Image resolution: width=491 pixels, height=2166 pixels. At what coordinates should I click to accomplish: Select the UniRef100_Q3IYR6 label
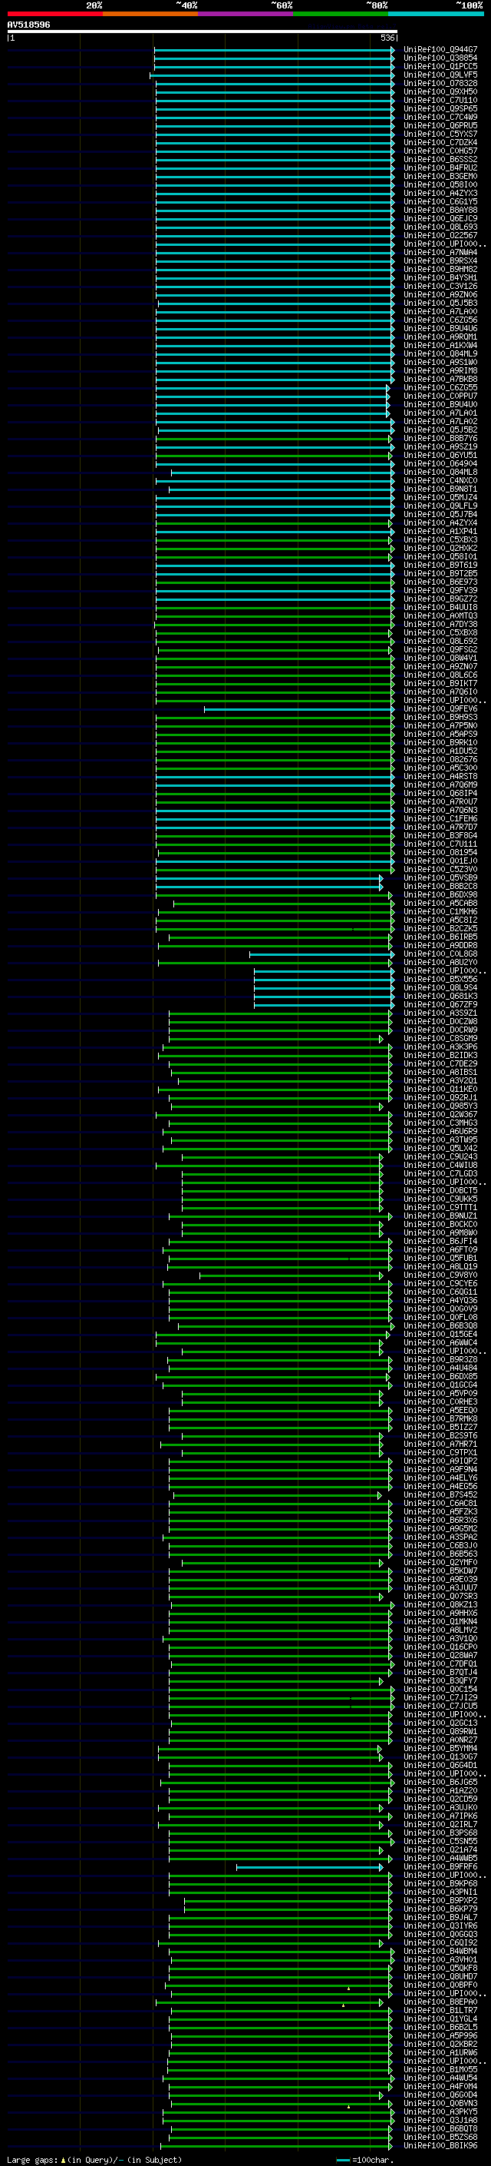(440, 1926)
